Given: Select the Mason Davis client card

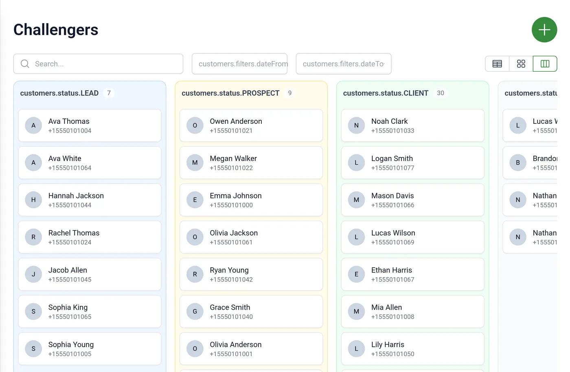Looking at the screenshot, I should [412, 200].
